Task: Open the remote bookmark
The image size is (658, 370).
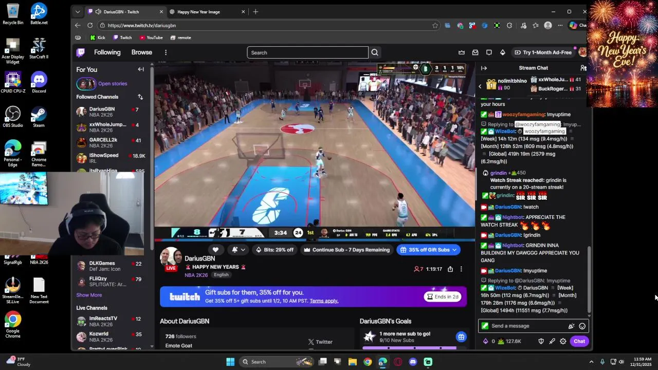Action: (x=181, y=38)
